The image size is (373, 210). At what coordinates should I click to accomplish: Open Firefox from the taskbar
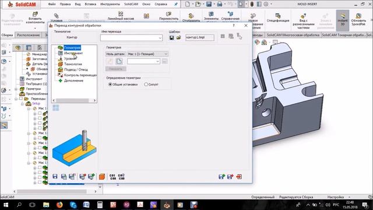[x=59, y=205]
